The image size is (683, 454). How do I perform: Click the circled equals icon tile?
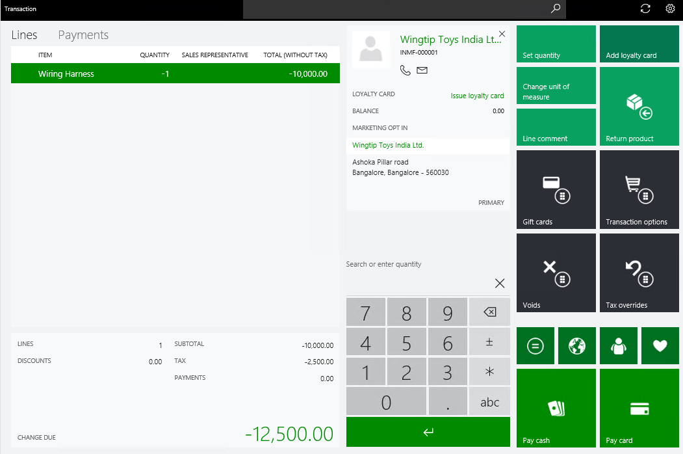click(535, 345)
